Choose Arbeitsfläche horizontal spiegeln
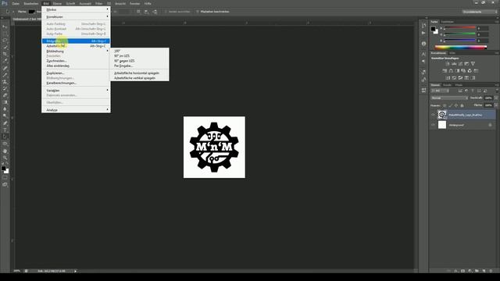Screen dimensions: 500x281 [140, 73]
